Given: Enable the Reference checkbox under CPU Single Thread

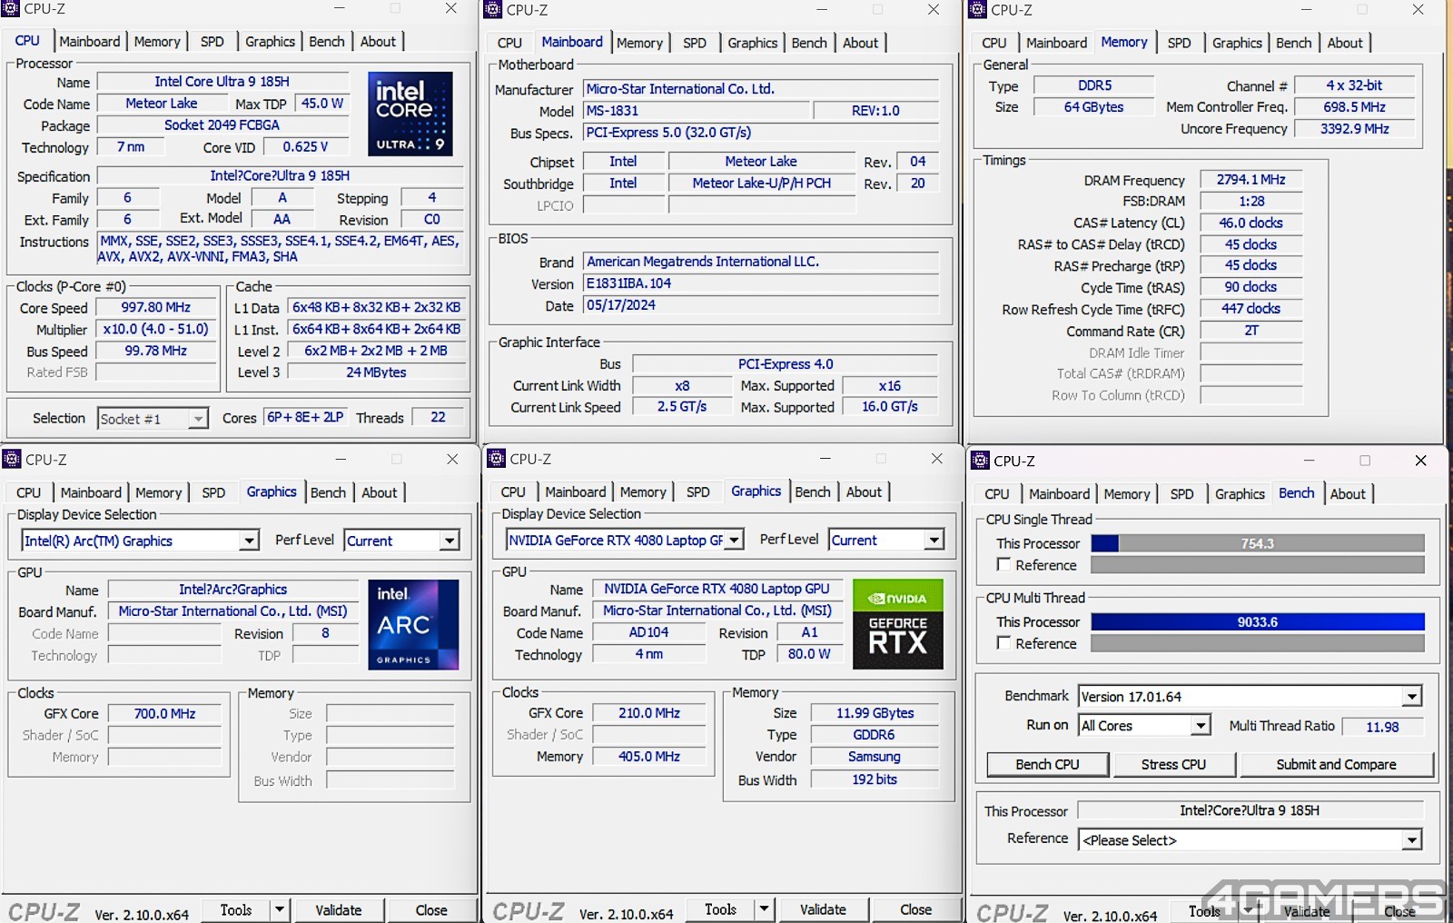Looking at the screenshot, I should (1003, 564).
